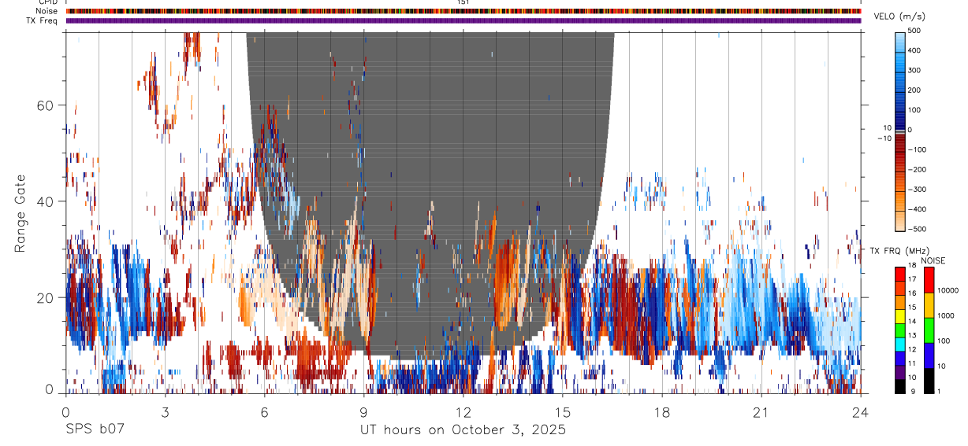
Task: Click the range gate tick label 20
Action: 46,297
